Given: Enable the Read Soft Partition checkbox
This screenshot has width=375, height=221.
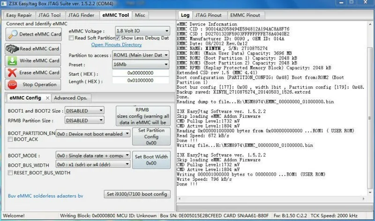Looking at the screenshot, I should (71, 38).
